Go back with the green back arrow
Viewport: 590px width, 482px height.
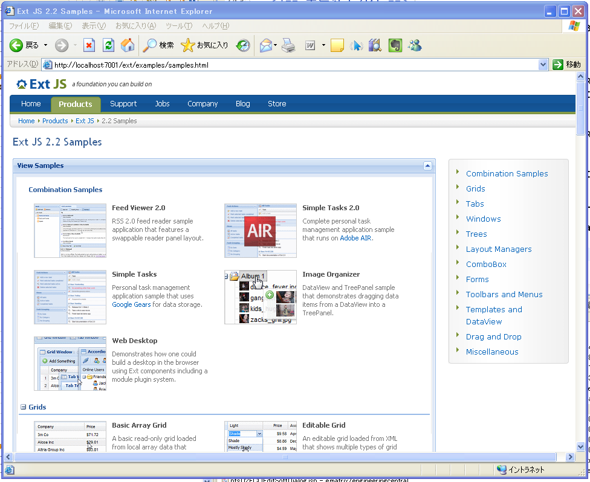coord(16,45)
